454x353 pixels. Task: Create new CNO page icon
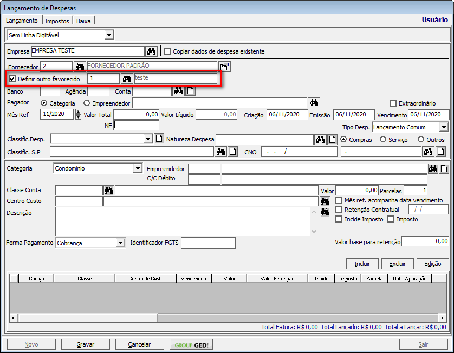(x=440, y=152)
